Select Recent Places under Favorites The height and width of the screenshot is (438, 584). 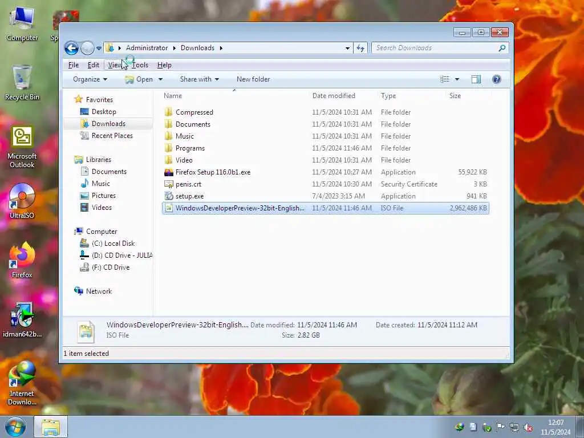pos(112,136)
